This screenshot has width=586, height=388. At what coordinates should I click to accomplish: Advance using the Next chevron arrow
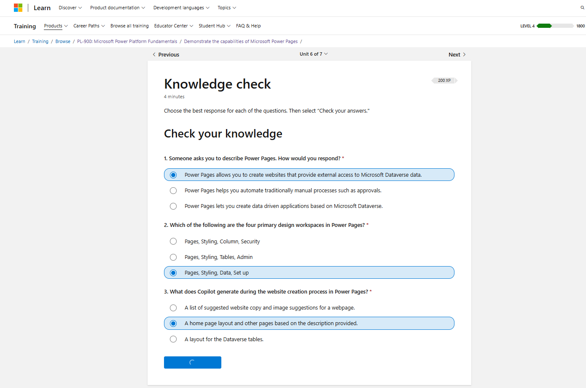tap(464, 54)
